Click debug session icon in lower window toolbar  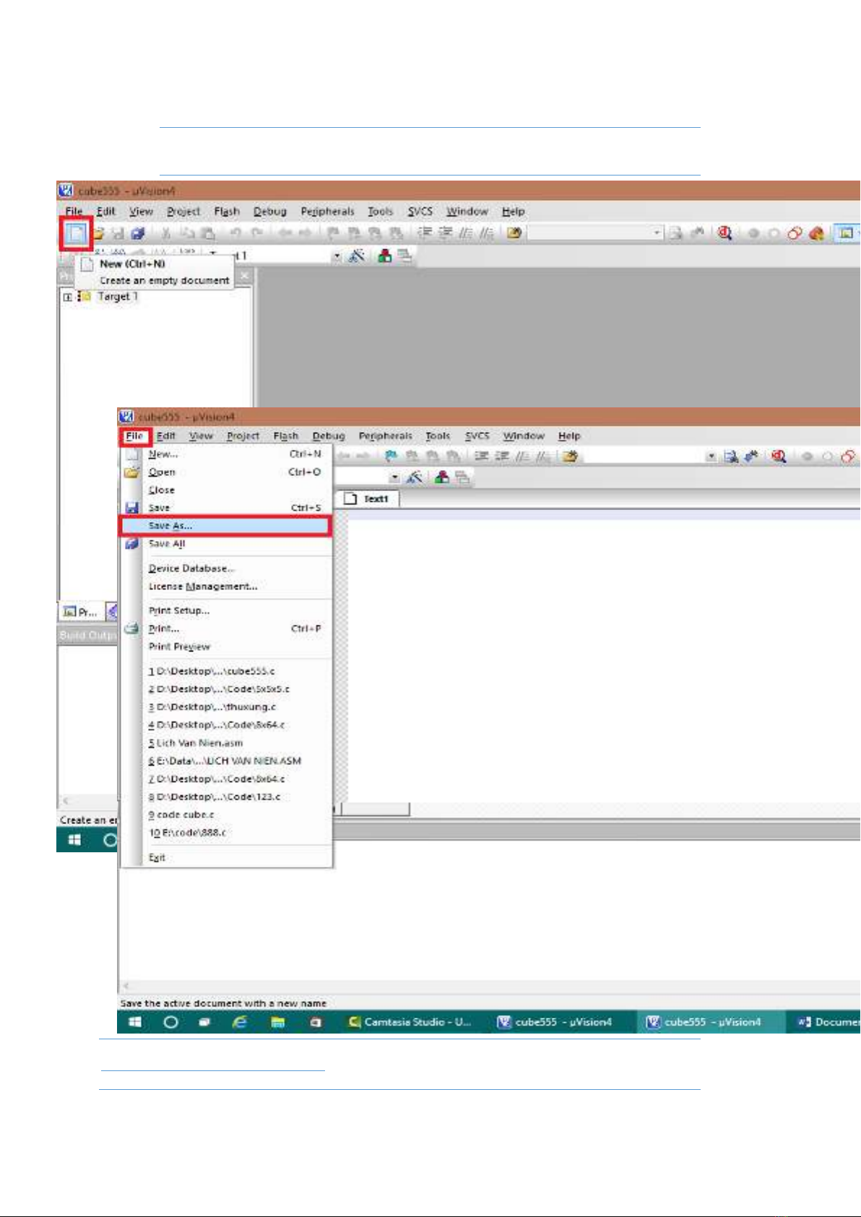click(x=779, y=456)
